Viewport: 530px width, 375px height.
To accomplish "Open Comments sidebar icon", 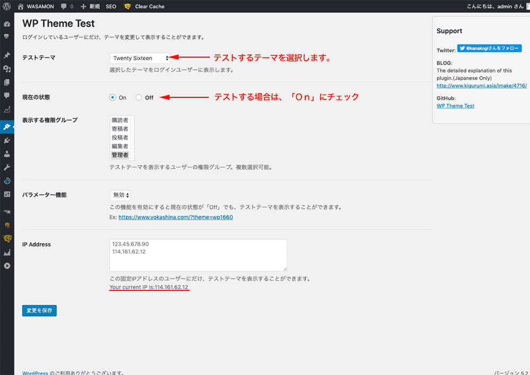I will [x=7, y=95].
